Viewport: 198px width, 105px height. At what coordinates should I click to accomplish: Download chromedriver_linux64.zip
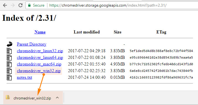[x=40, y=57]
